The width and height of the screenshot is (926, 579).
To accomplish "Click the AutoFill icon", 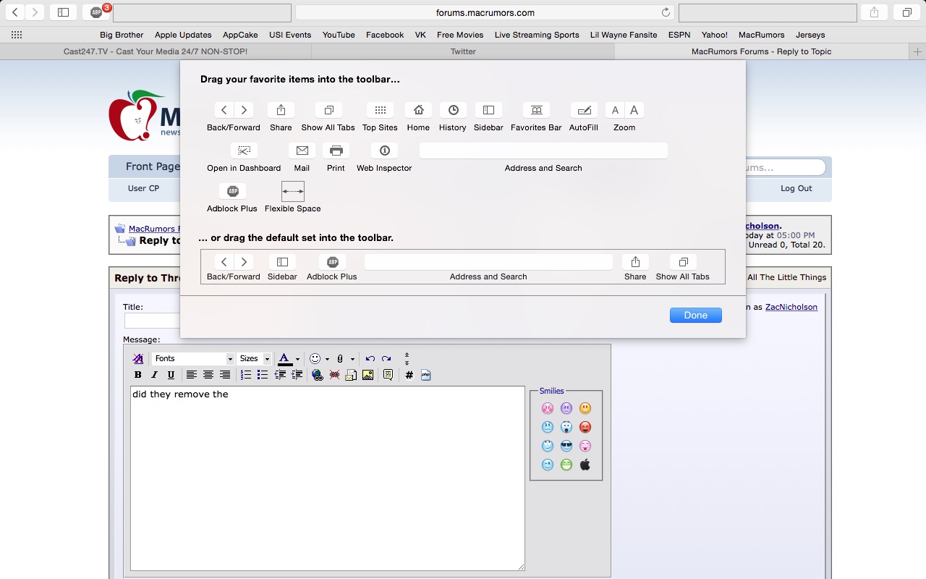I will point(584,110).
